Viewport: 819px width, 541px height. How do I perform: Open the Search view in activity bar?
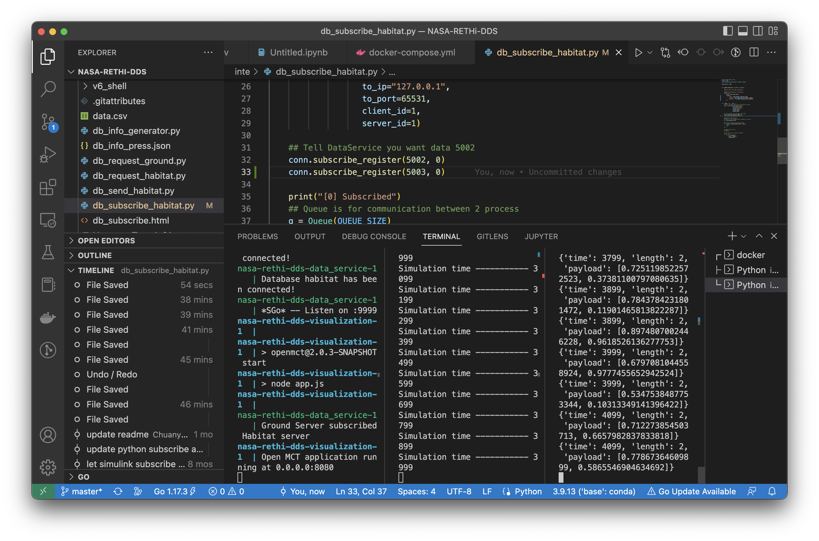[x=48, y=89]
